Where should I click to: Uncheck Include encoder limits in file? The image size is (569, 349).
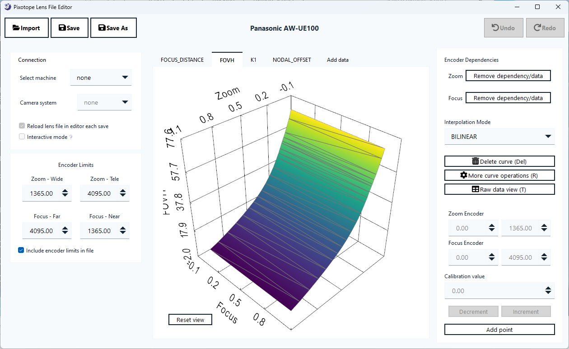tap(21, 250)
